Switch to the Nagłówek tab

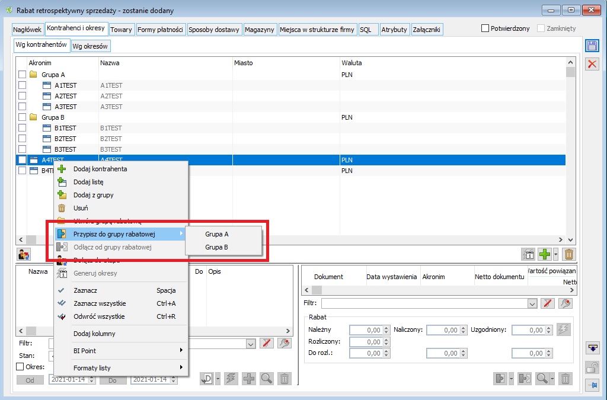(x=27, y=30)
